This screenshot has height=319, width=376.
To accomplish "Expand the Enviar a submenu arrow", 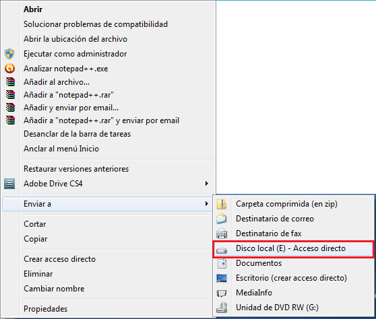I will [207, 203].
